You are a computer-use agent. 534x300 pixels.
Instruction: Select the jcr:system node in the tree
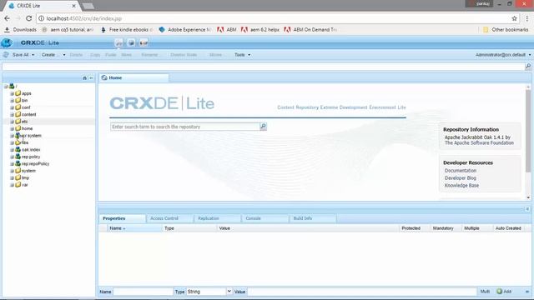[x=31, y=135]
